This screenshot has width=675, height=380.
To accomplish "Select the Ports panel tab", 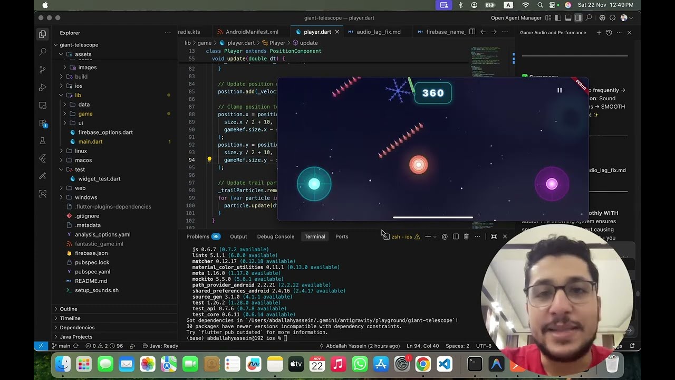I will [x=342, y=236].
